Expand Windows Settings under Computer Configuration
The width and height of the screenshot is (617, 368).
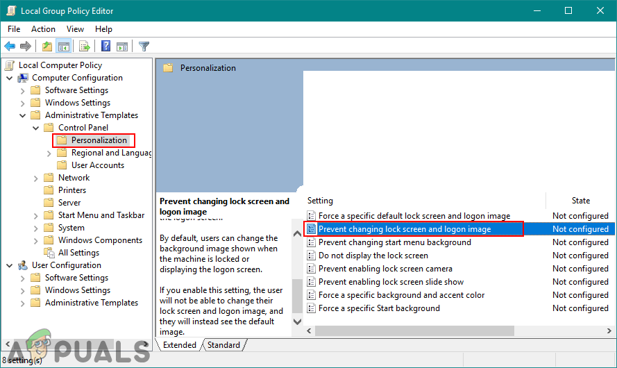click(22, 103)
